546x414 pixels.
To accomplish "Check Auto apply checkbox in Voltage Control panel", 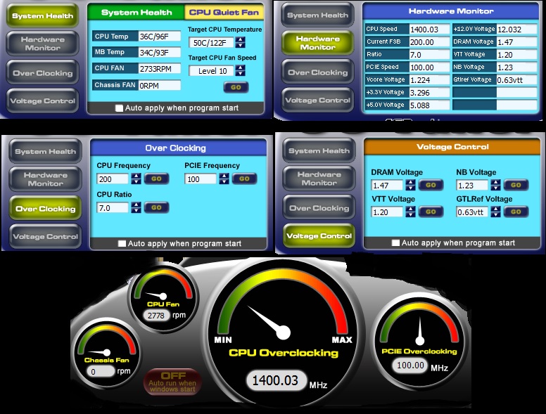I will (x=395, y=242).
